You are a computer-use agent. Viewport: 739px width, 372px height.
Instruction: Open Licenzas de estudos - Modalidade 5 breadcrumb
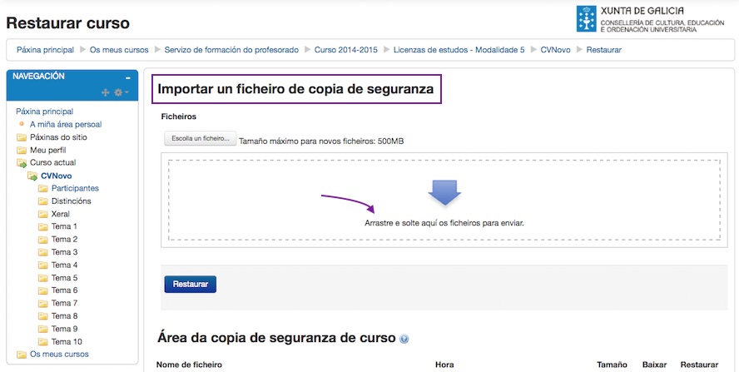pyautogui.click(x=459, y=49)
